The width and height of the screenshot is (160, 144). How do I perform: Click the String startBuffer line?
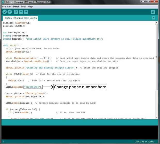[x=15, y=36]
